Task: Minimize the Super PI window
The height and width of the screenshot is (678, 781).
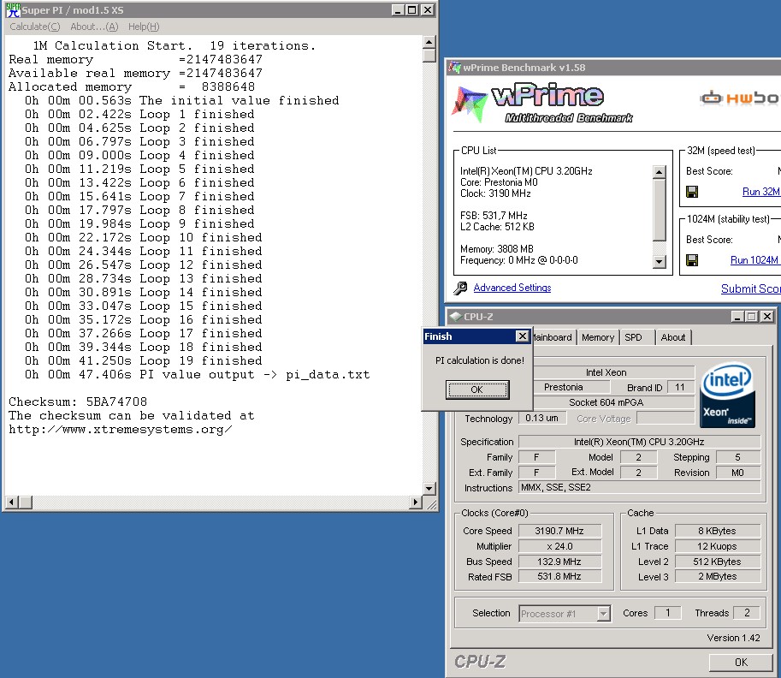Action: (x=398, y=10)
